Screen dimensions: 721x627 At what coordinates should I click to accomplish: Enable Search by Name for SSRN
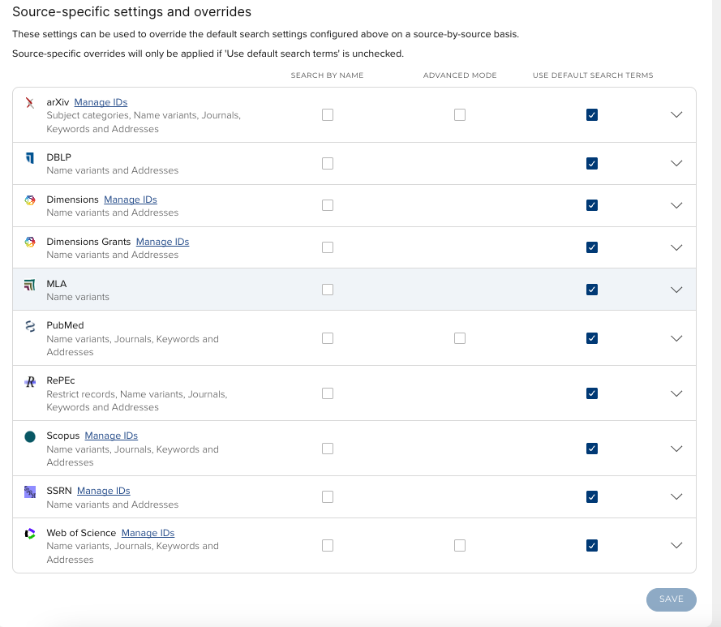coord(328,497)
